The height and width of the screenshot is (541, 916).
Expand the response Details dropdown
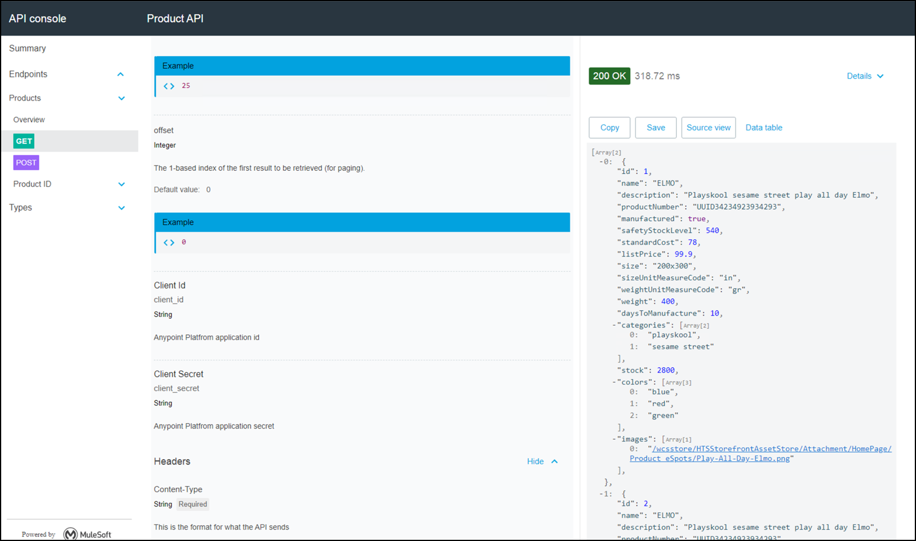tap(865, 76)
